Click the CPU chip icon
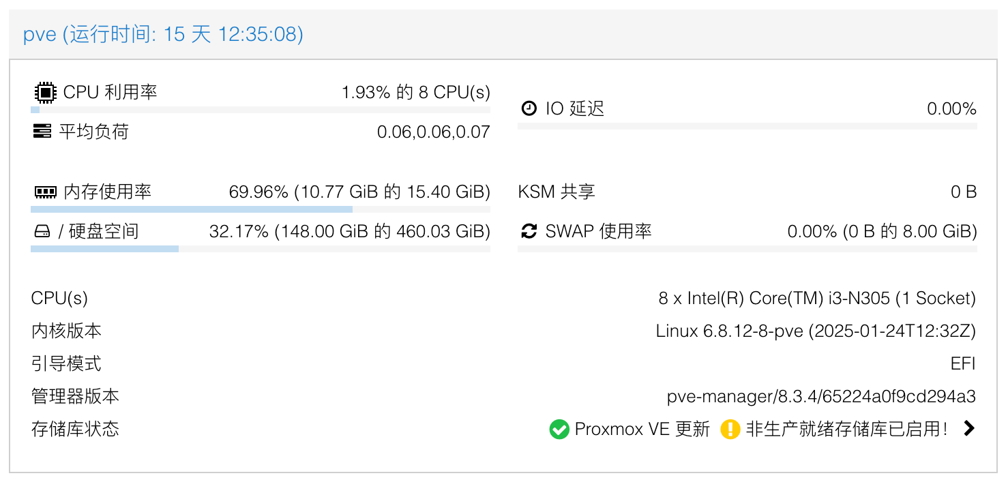 coord(44,92)
